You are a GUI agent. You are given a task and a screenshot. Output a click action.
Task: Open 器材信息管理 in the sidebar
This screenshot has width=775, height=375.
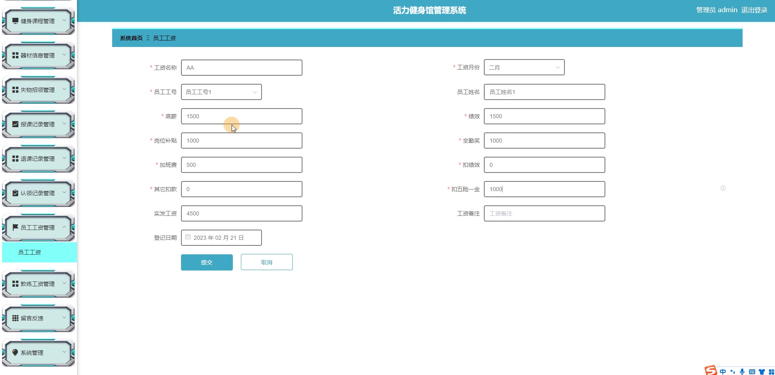click(38, 55)
